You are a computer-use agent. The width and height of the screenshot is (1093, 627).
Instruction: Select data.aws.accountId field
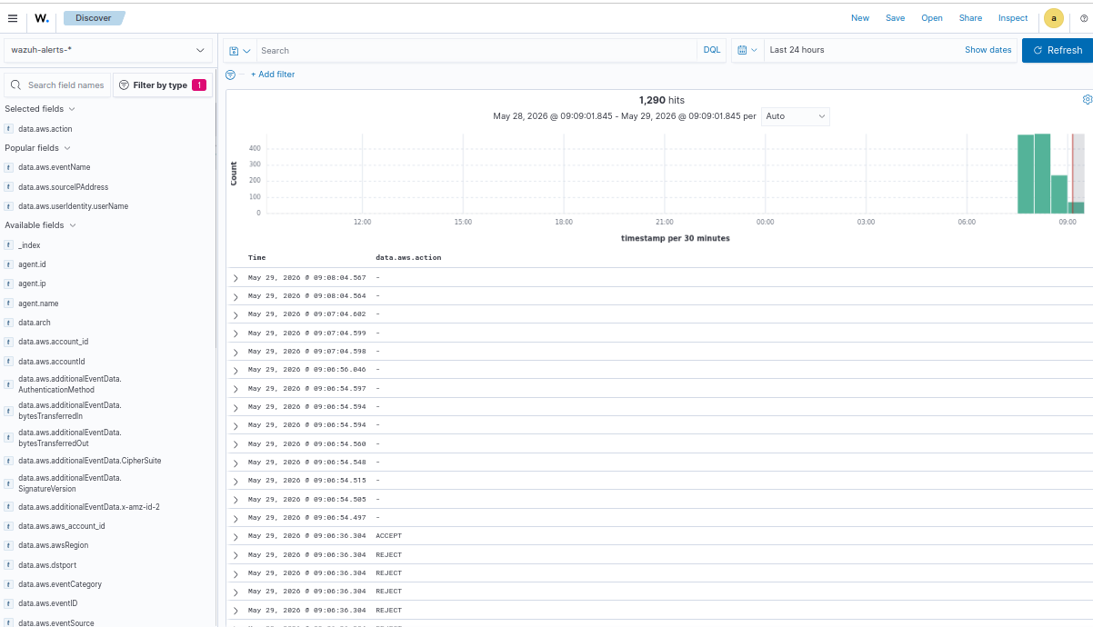(x=51, y=362)
